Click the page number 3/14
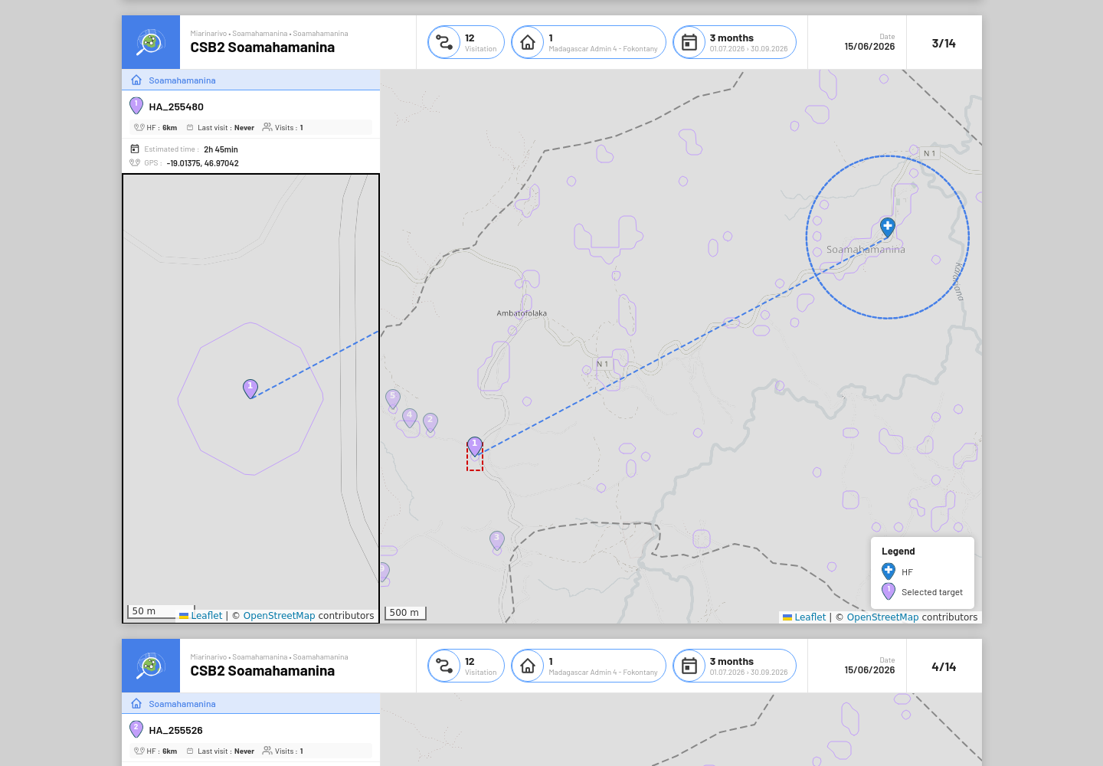The height and width of the screenshot is (766, 1103). [944, 44]
